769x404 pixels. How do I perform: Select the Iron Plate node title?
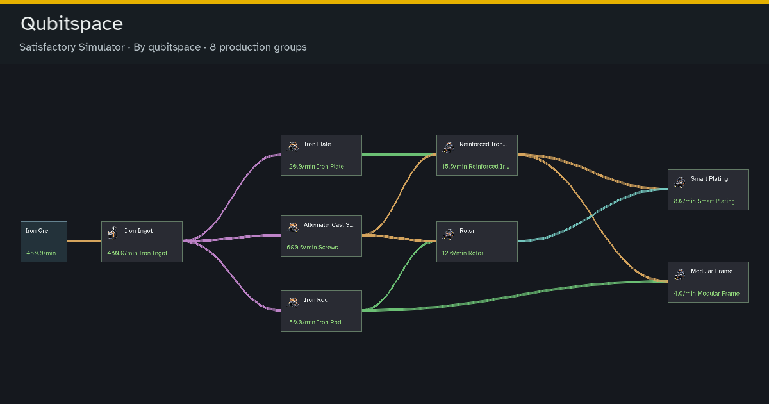click(x=317, y=144)
